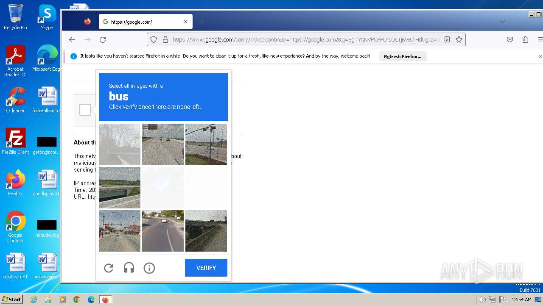Screen dimensions: 543x305
Task: Open Windows Explorer from taskbar
Action: click(48, 299)
